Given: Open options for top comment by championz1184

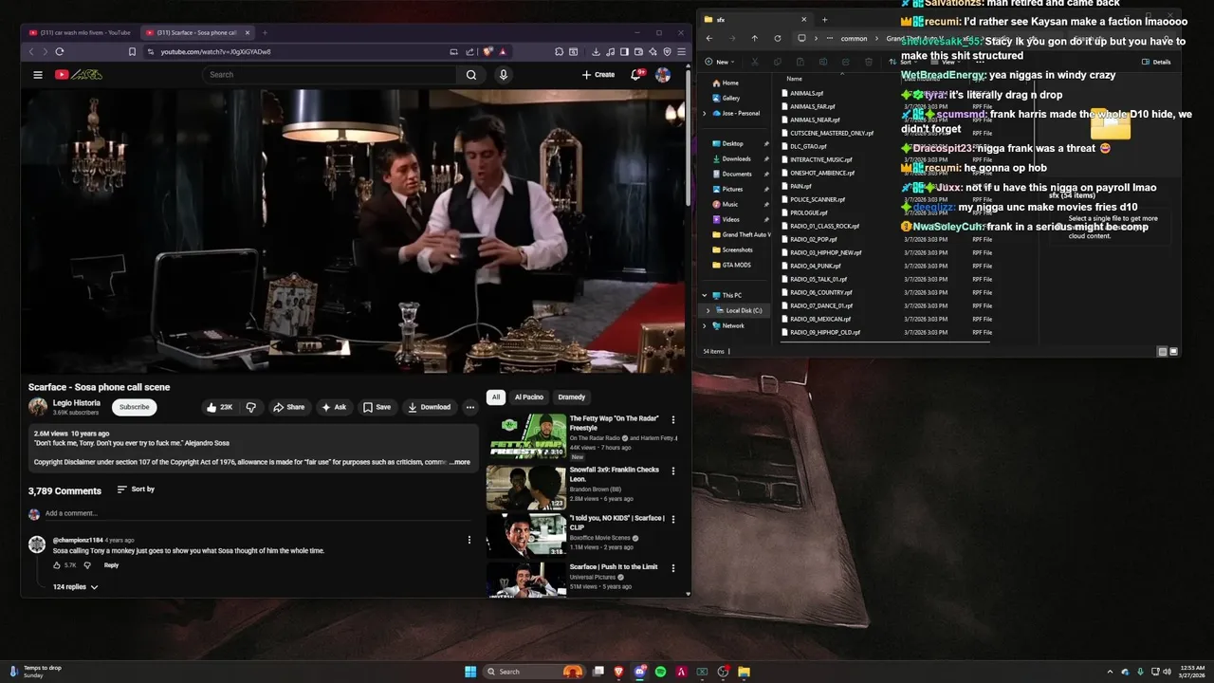Looking at the screenshot, I should tap(469, 540).
